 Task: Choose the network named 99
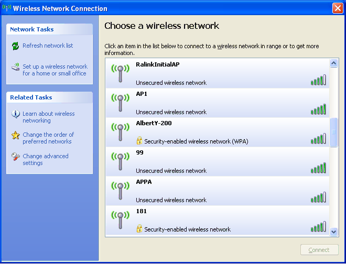coord(218,161)
